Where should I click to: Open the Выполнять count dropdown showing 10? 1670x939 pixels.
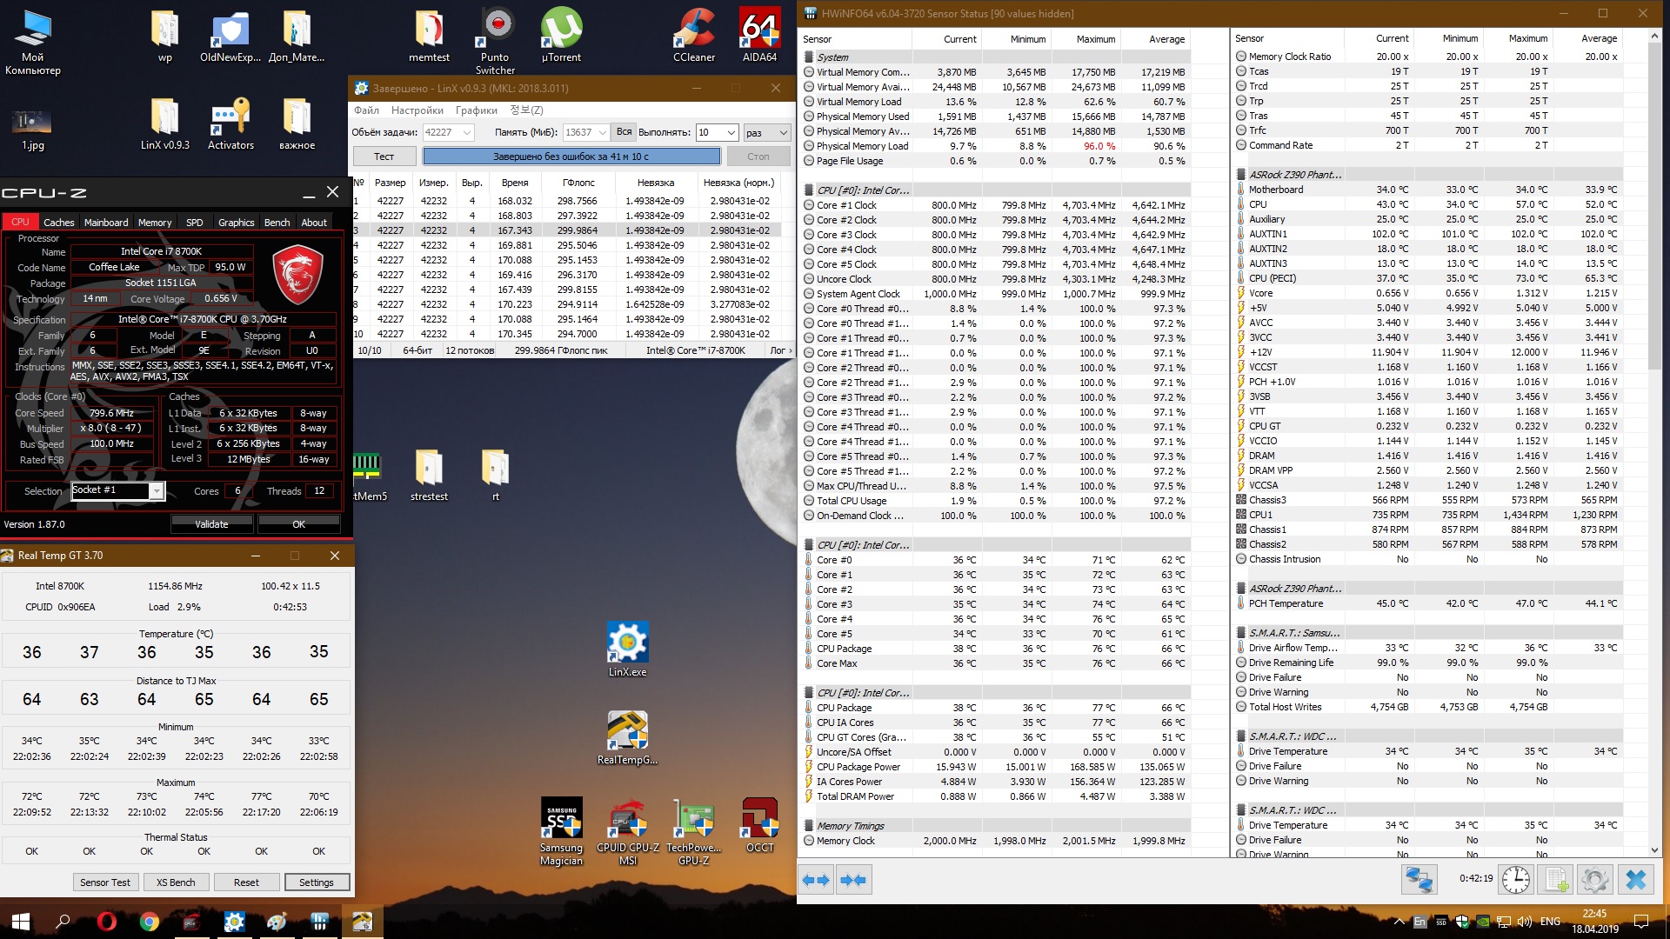pos(731,133)
